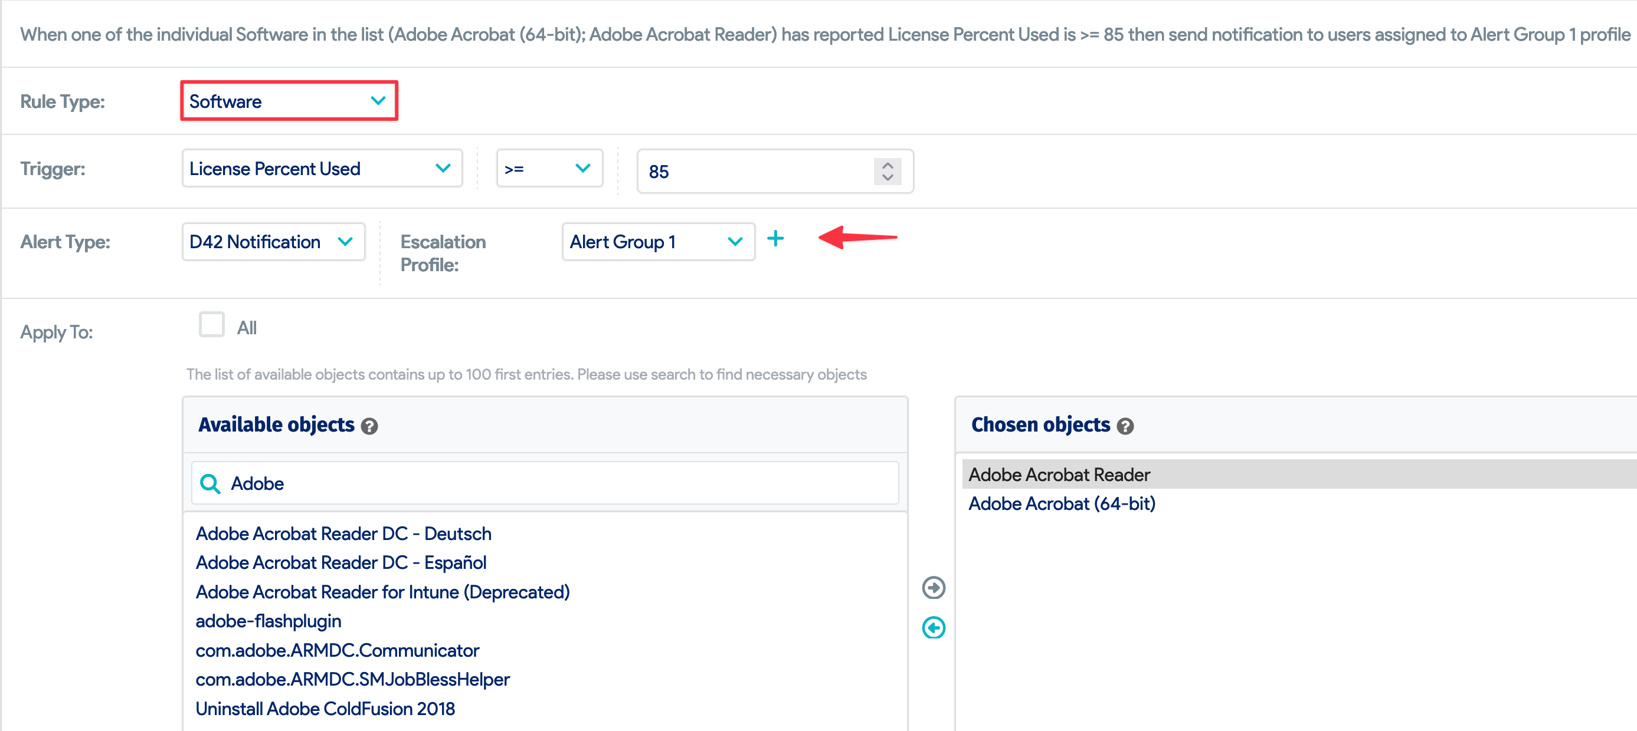The width and height of the screenshot is (1637, 731).
Task: Open the D42 Notification alert type dropdown
Action: tap(273, 241)
